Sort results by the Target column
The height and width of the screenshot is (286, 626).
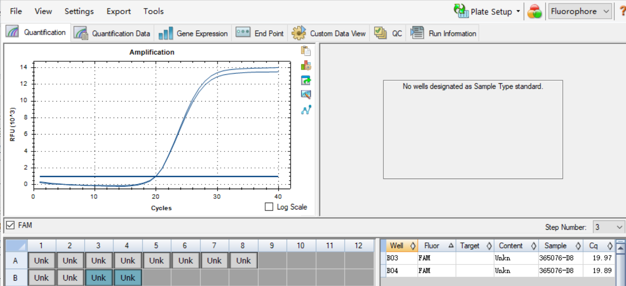click(475, 245)
